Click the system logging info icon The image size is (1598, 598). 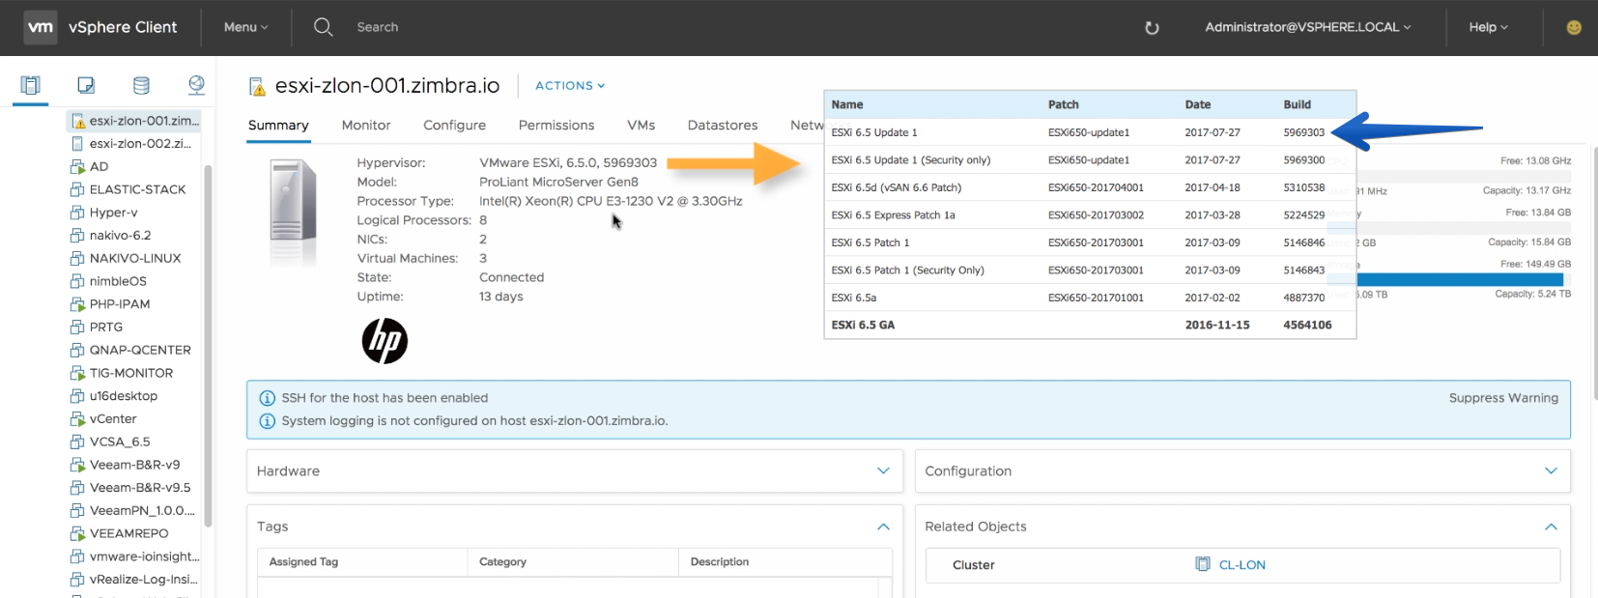coord(268,421)
